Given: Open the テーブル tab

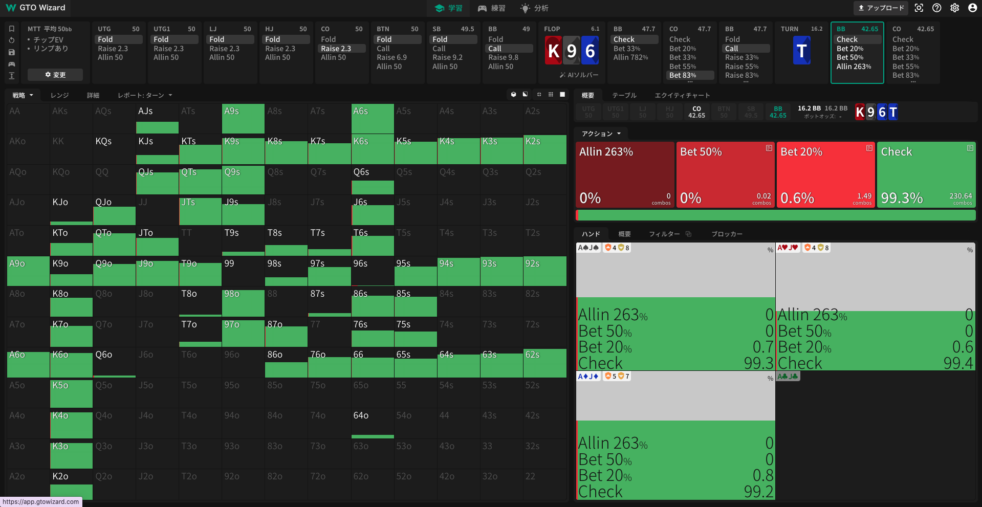Looking at the screenshot, I should click(x=624, y=95).
